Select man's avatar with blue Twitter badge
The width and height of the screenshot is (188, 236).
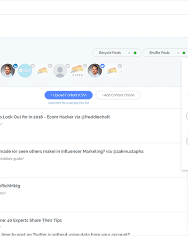click(x=95, y=70)
